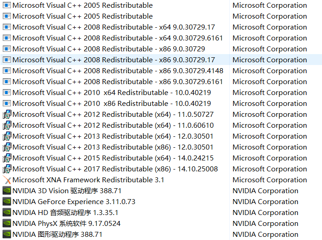Click the Visual C++ 2013 (x86) installer icon

pos(7,147)
